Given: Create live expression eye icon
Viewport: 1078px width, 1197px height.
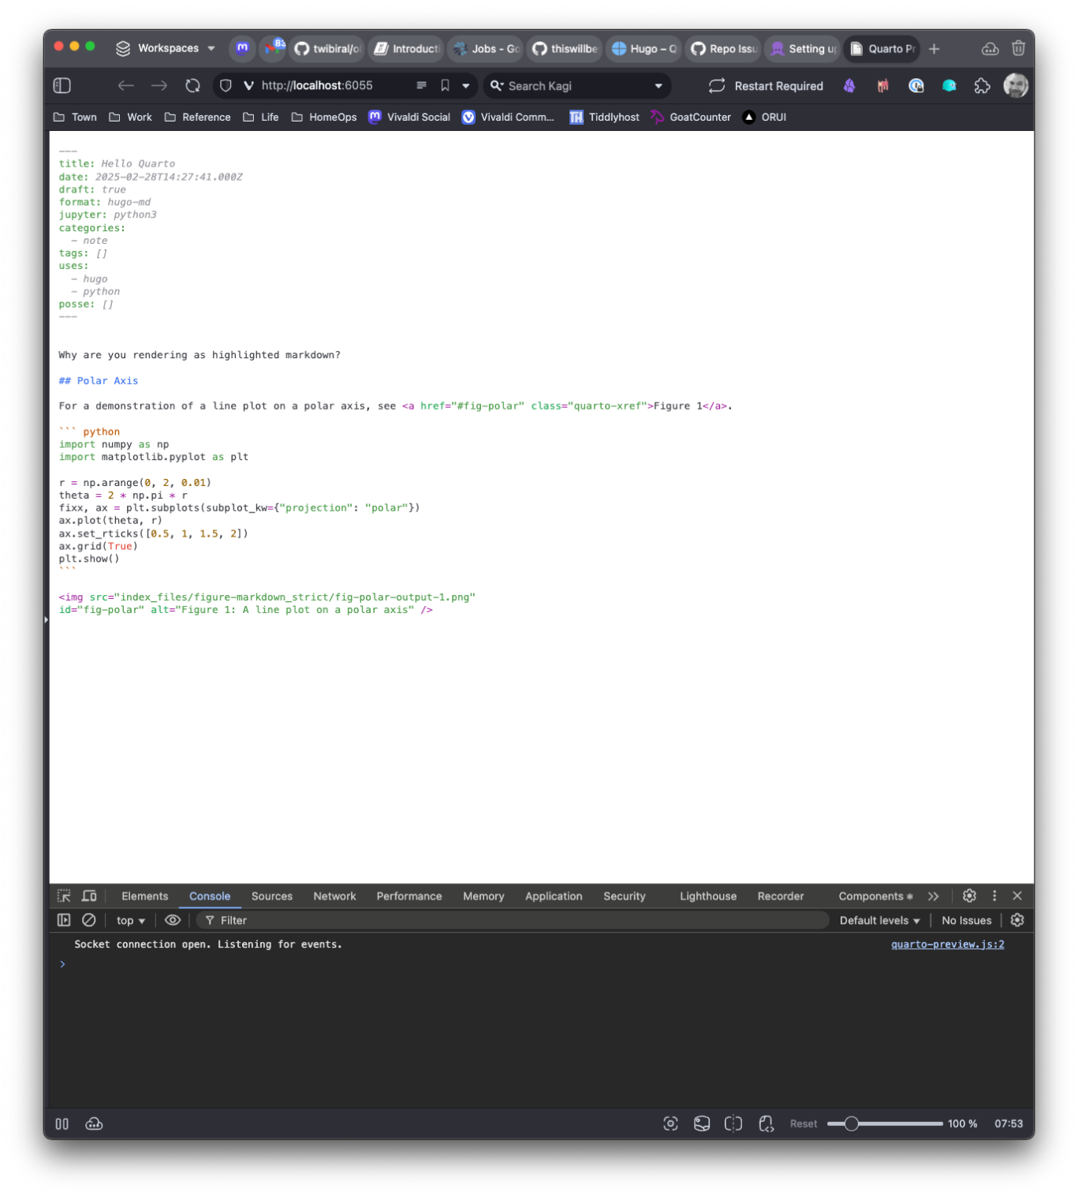Looking at the screenshot, I should (173, 921).
